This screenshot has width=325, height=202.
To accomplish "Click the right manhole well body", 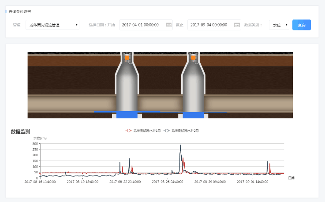I will (193, 85).
